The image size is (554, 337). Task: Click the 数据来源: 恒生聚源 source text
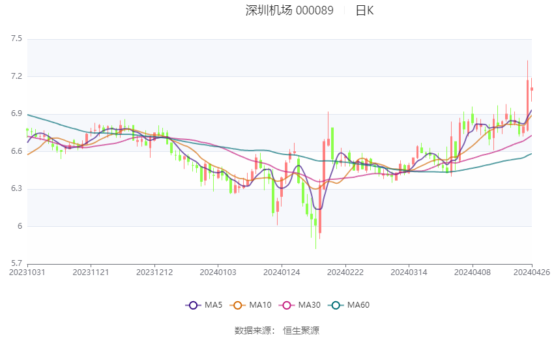[277, 330]
